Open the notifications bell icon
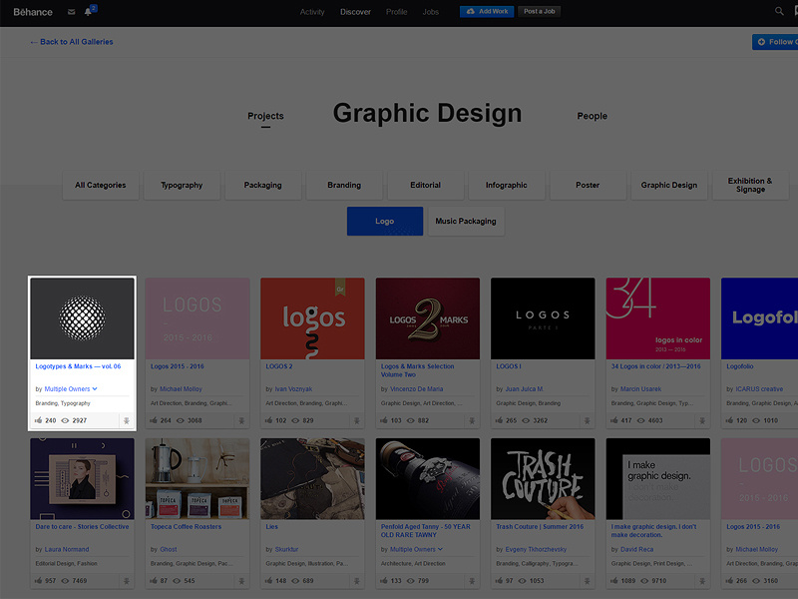The width and height of the screenshot is (798, 599). [88, 12]
